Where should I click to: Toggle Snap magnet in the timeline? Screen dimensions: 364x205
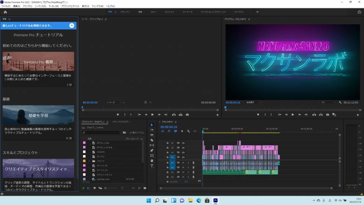click(x=169, y=131)
